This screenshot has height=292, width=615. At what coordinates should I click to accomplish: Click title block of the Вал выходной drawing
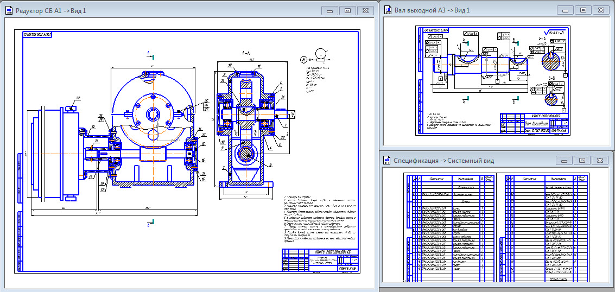(x=534, y=124)
